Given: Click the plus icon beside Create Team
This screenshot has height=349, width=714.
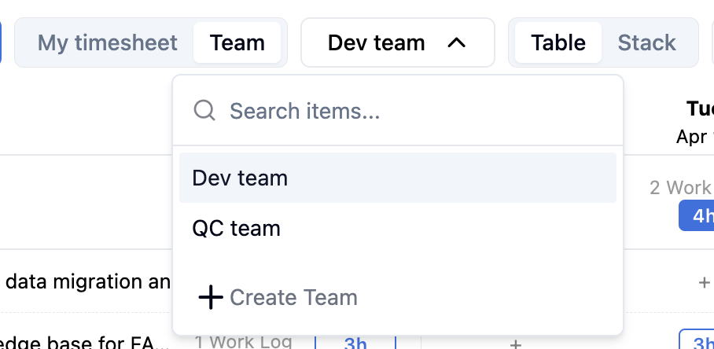Looking at the screenshot, I should click(211, 297).
